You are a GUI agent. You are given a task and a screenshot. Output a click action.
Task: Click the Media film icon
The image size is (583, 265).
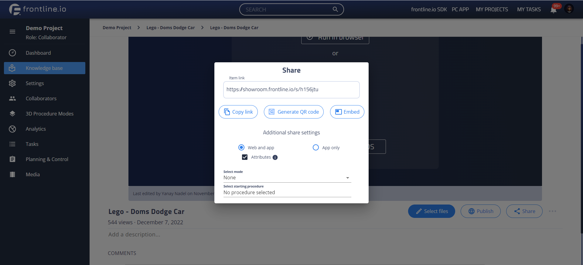click(12, 174)
